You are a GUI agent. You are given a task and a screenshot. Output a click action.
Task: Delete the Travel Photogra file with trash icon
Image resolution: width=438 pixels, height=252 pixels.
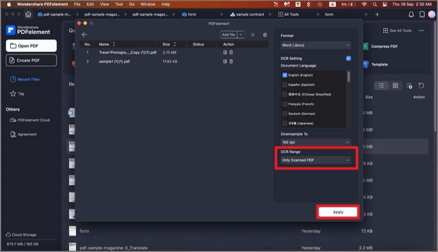[x=231, y=52]
